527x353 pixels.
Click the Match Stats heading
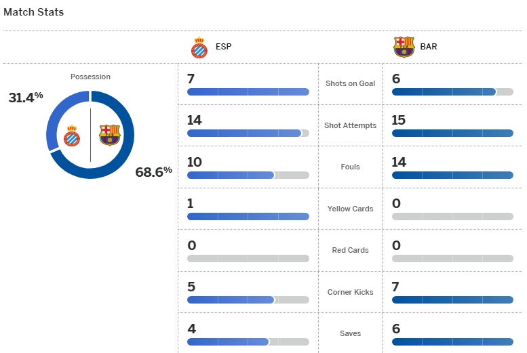click(34, 12)
